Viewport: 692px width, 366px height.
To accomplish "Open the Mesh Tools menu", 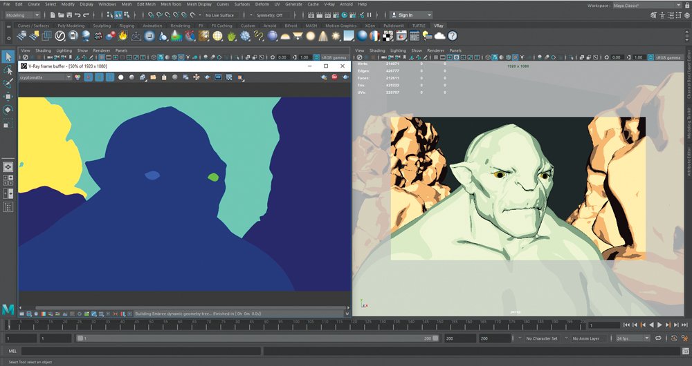I will coord(170,4).
